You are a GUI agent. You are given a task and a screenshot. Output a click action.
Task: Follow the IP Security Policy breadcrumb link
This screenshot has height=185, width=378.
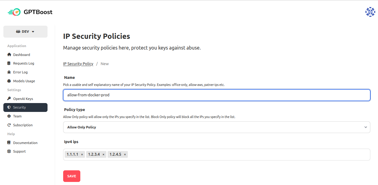pyautogui.click(x=78, y=64)
